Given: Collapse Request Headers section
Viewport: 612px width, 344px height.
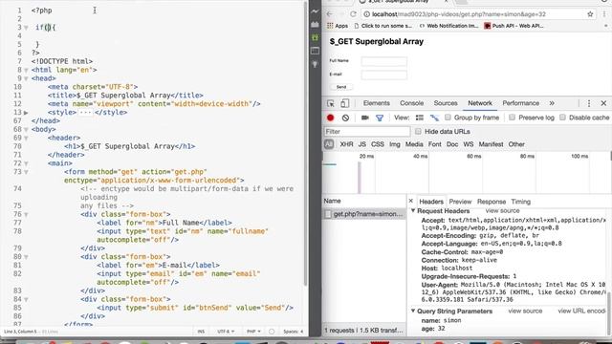Looking at the screenshot, I should coord(413,210).
